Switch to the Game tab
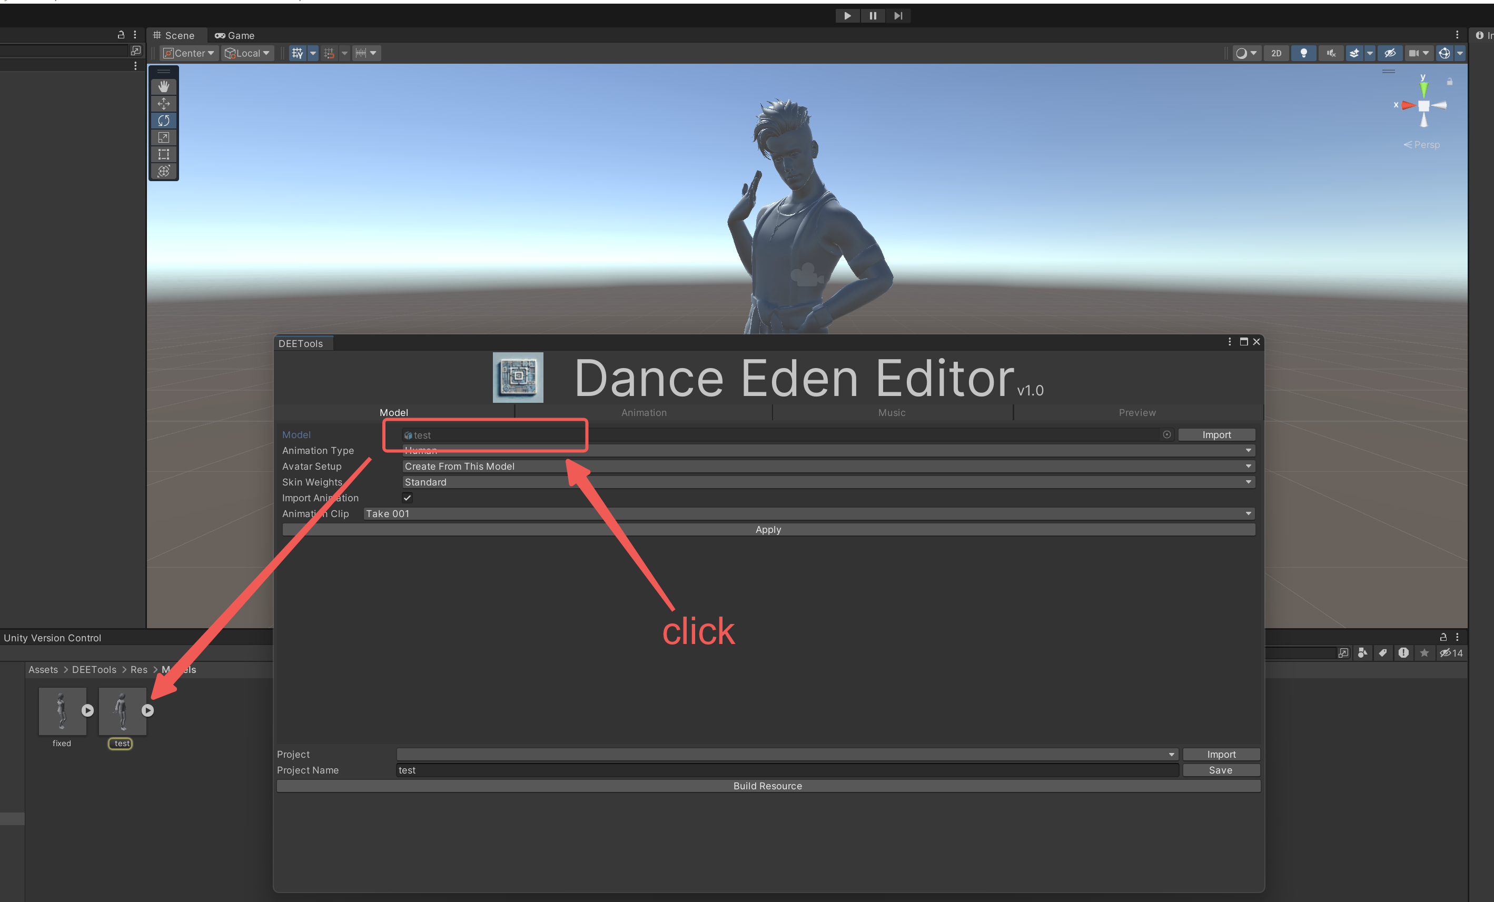The width and height of the screenshot is (1494, 902). click(235, 36)
